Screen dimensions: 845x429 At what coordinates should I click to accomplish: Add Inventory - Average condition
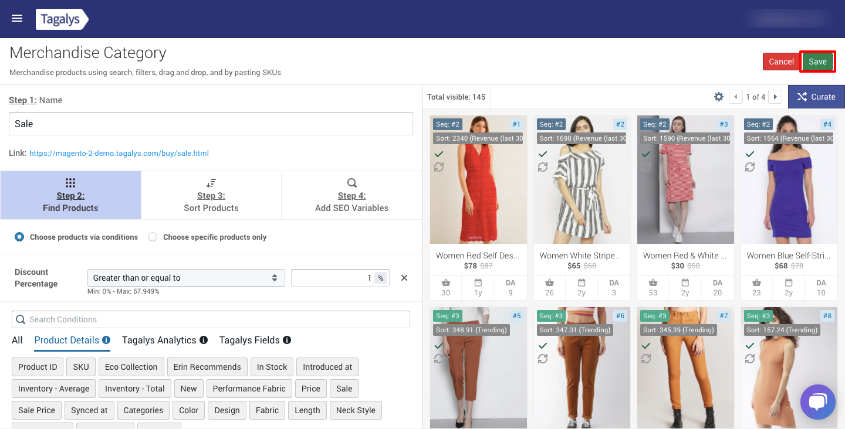click(54, 389)
